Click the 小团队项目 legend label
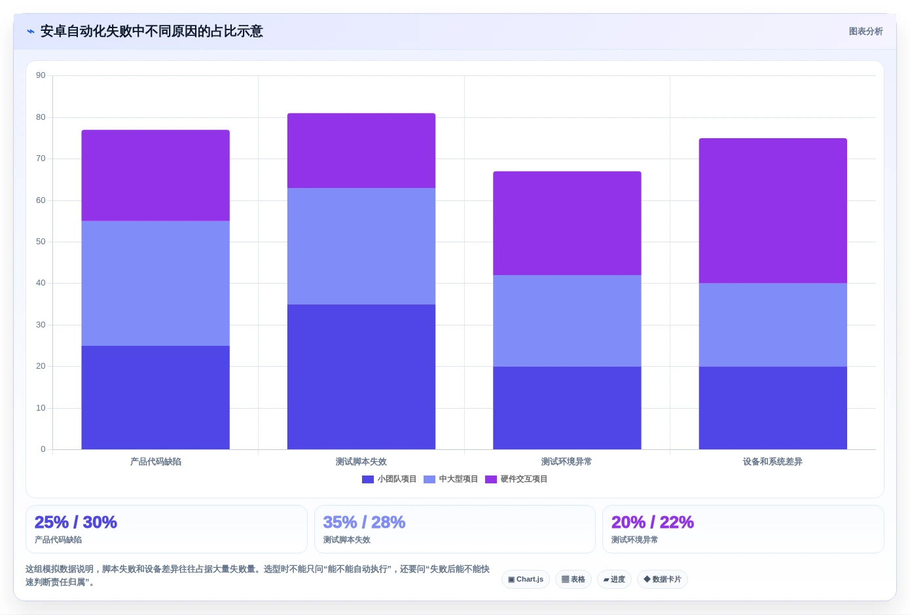910x615 pixels. pyautogui.click(x=397, y=479)
